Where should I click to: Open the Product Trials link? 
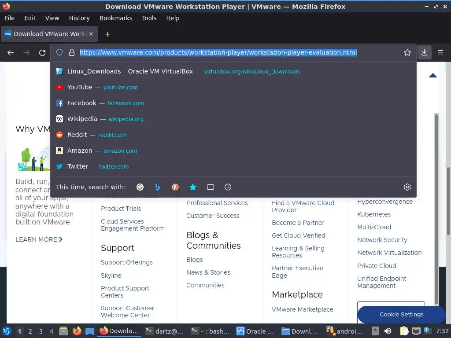point(121,209)
